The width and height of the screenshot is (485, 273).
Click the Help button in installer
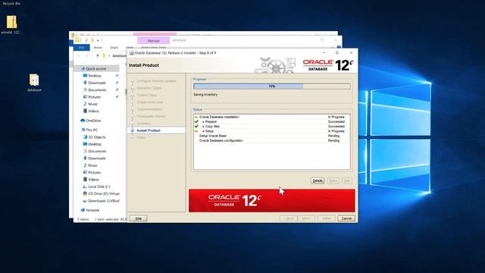pos(138,218)
